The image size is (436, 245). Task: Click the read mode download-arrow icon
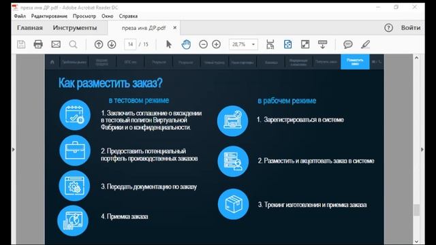pyautogui.click(x=322, y=44)
